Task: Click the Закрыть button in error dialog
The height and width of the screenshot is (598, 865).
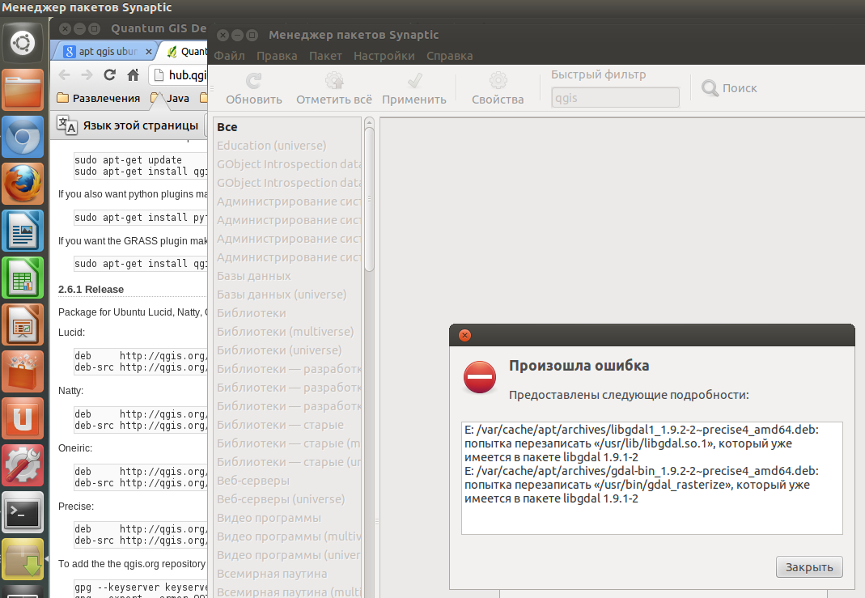Action: 809,567
